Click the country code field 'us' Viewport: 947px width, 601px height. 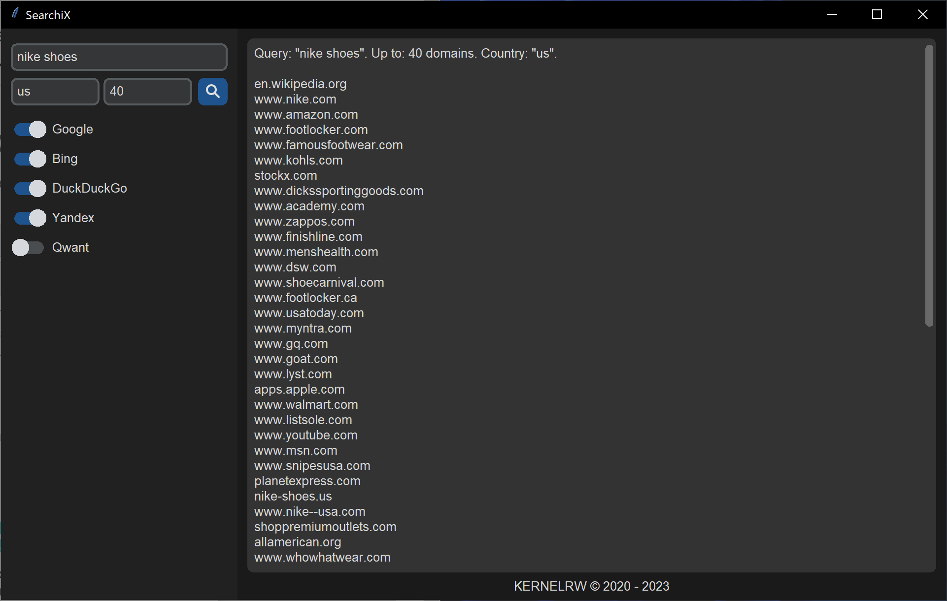point(55,92)
